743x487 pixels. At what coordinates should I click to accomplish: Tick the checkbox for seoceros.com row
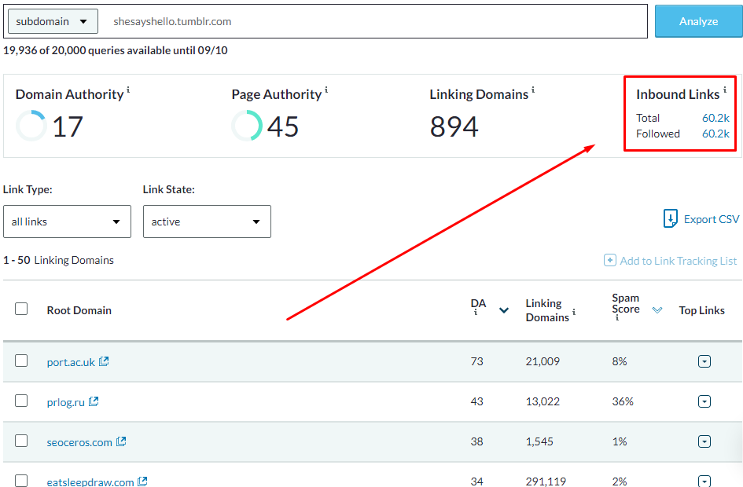[21, 441]
